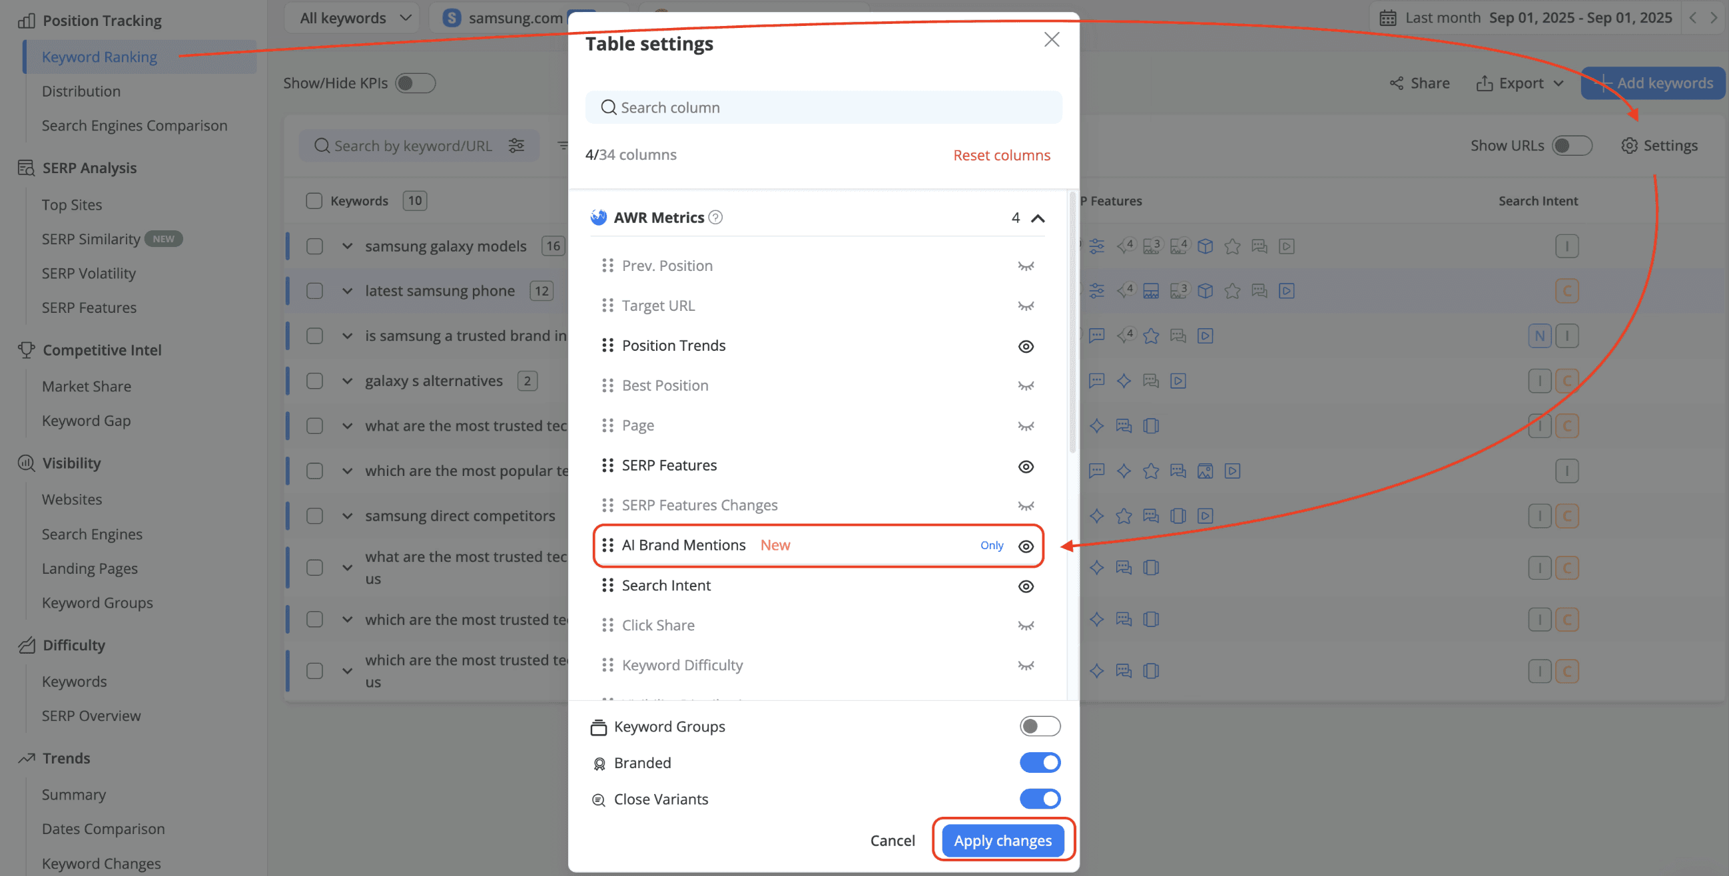Open the All keywords dropdown
The image size is (1729, 876).
coord(354,18)
